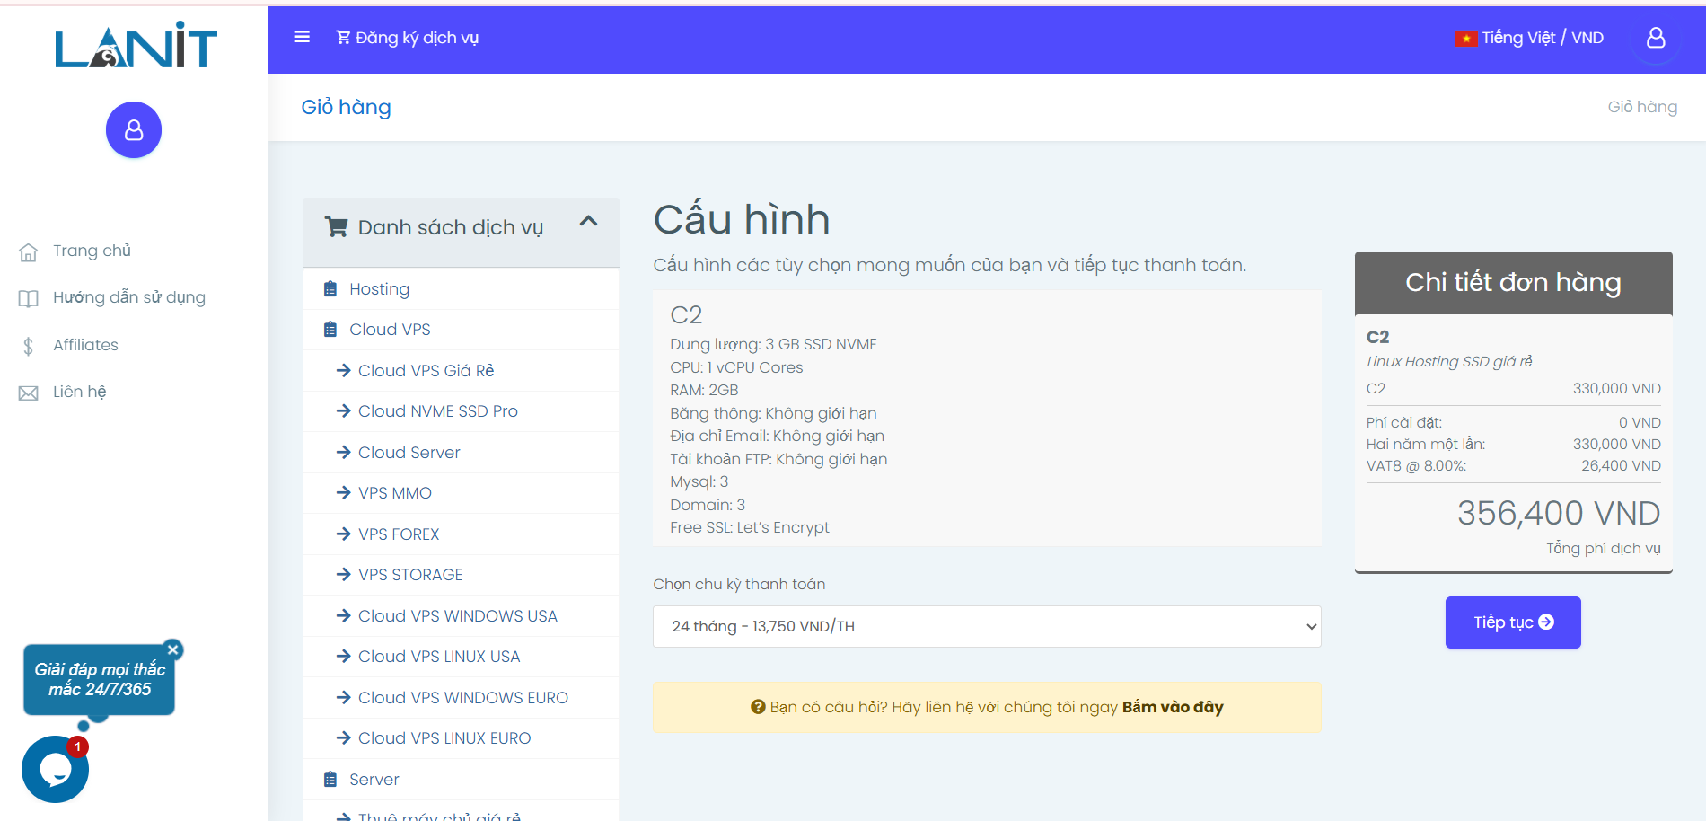
Task: Click the Bấm vào đây link
Action: pyautogui.click(x=1172, y=707)
